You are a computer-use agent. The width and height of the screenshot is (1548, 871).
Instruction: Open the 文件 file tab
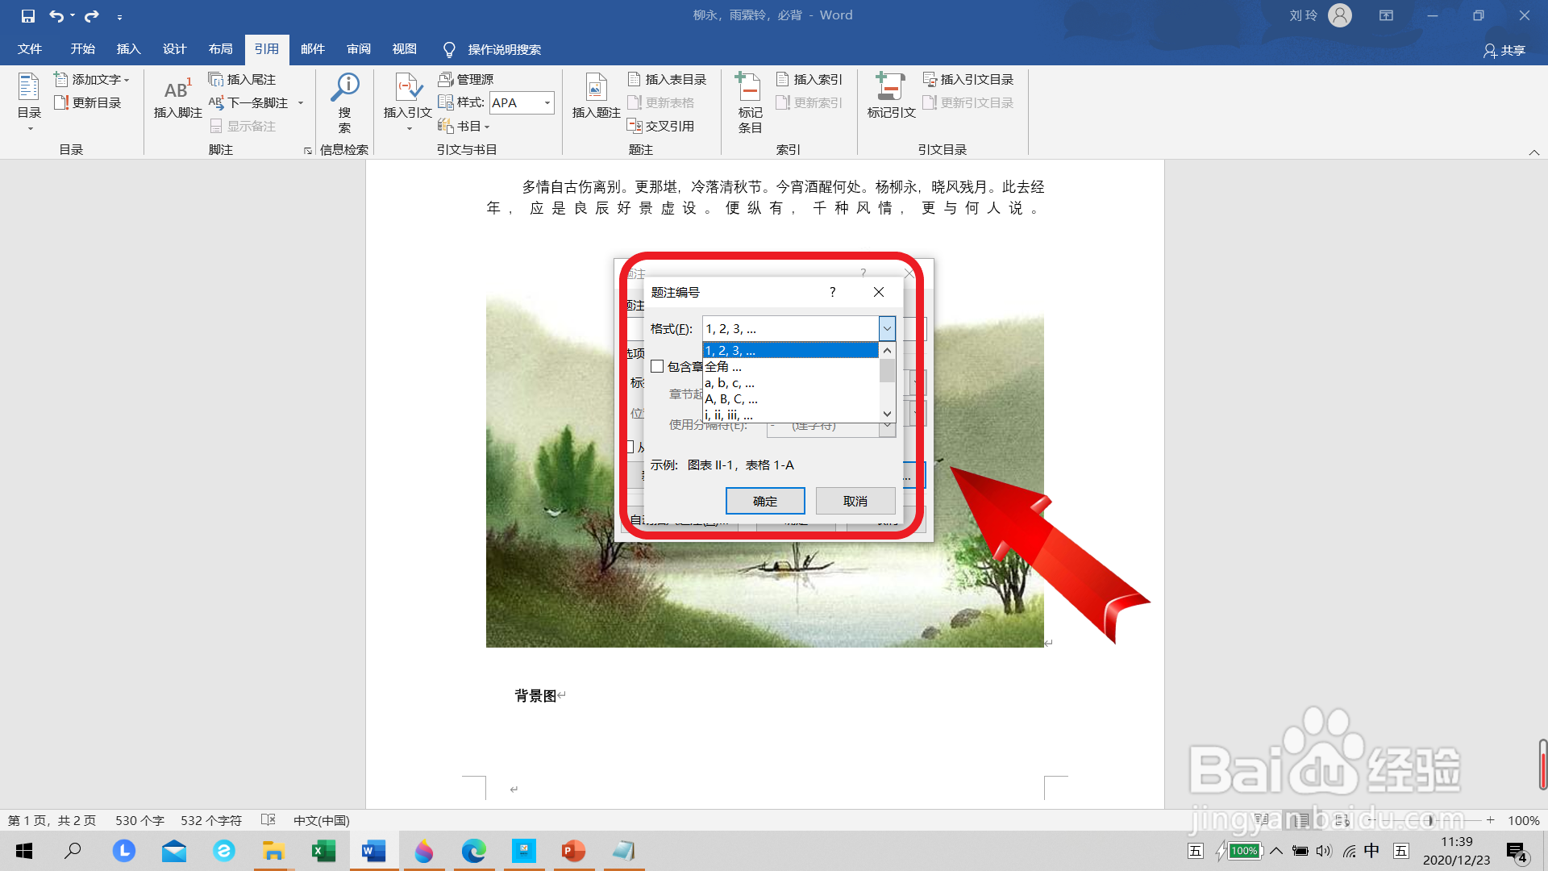pos(30,49)
